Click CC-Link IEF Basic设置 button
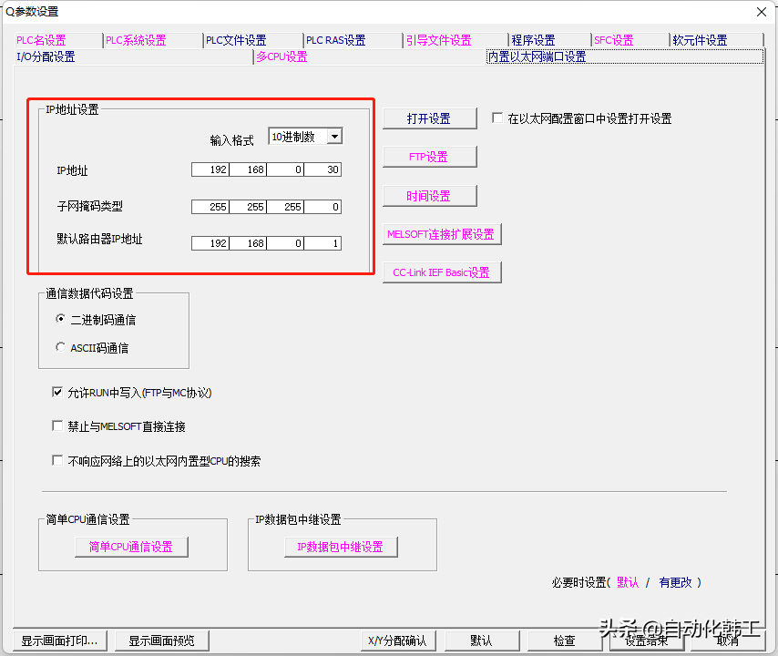 click(x=442, y=272)
